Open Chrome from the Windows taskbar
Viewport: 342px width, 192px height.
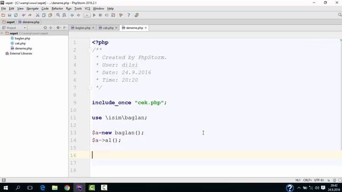67,187
